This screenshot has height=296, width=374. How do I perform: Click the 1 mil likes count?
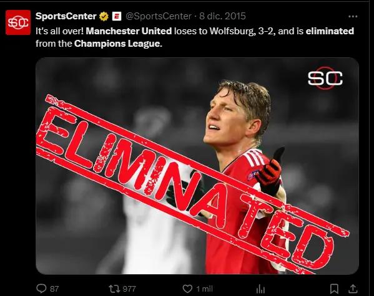[x=204, y=289]
